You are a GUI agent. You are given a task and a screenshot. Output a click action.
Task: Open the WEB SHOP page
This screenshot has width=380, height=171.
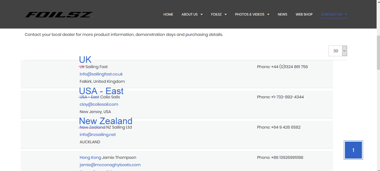[x=304, y=14]
